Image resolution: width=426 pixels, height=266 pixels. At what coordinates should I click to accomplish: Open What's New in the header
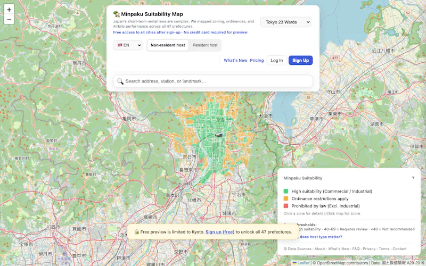click(x=235, y=60)
